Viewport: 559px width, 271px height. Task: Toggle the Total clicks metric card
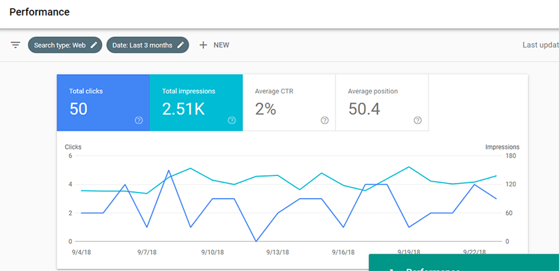(103, 103)
